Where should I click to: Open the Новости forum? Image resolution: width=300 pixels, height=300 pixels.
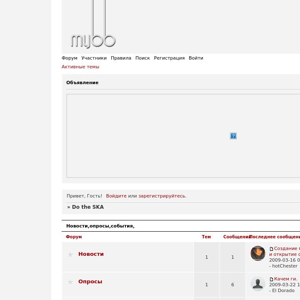91,254
